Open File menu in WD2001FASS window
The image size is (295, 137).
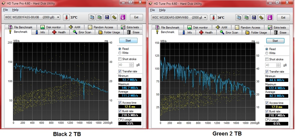[x=5, y=10]
